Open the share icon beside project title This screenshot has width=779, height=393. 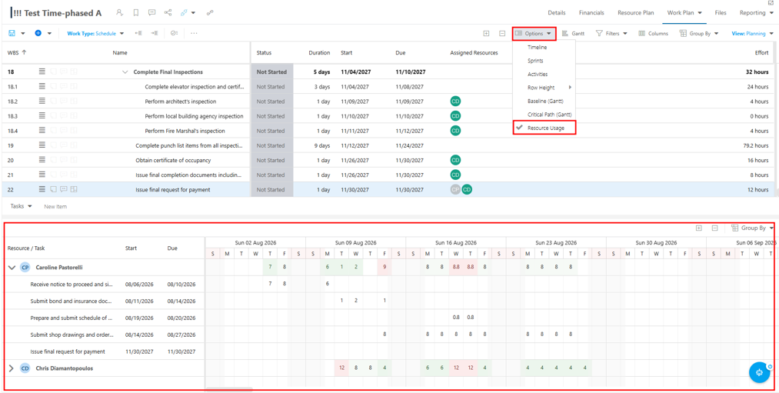tap(168, 12)
